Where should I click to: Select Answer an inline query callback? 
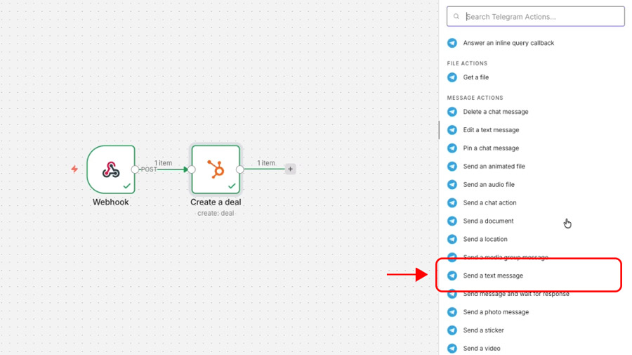click(508, 43)
